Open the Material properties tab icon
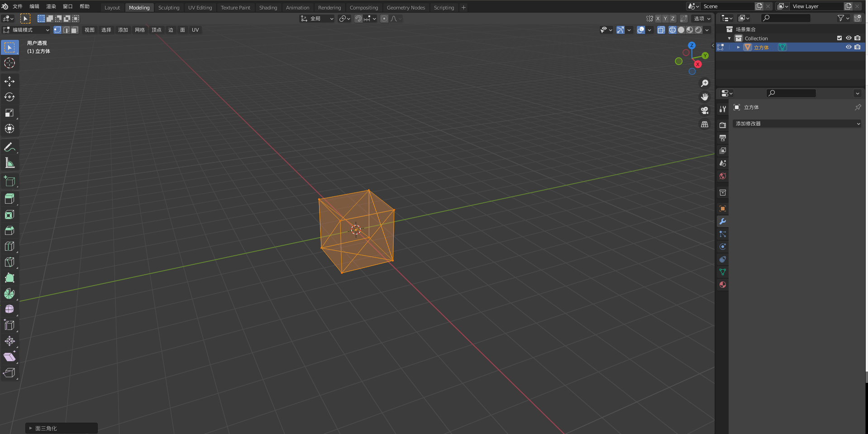Screen dimensions: 868x434 click(x=723, y=285)
